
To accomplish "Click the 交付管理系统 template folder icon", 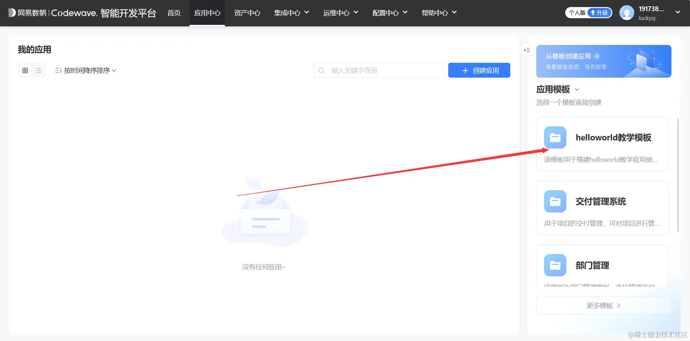I will [555, 201].
